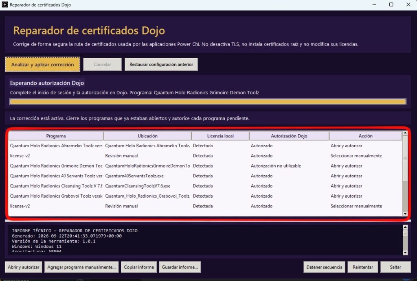417x281 pixels.
Task: Click the Licencia local column header
Action: 220,136
